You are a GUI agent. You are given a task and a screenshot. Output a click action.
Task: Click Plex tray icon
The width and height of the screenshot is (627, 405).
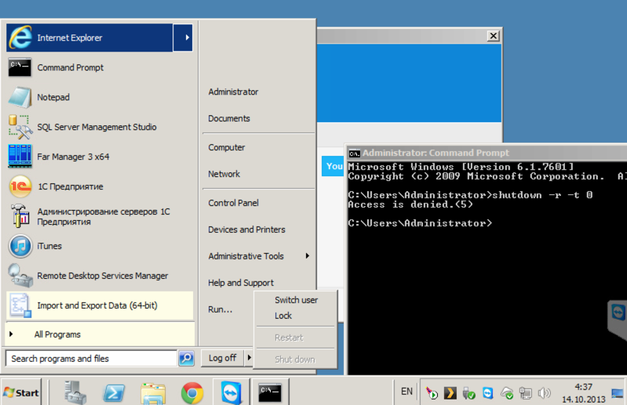click(450, 393)
